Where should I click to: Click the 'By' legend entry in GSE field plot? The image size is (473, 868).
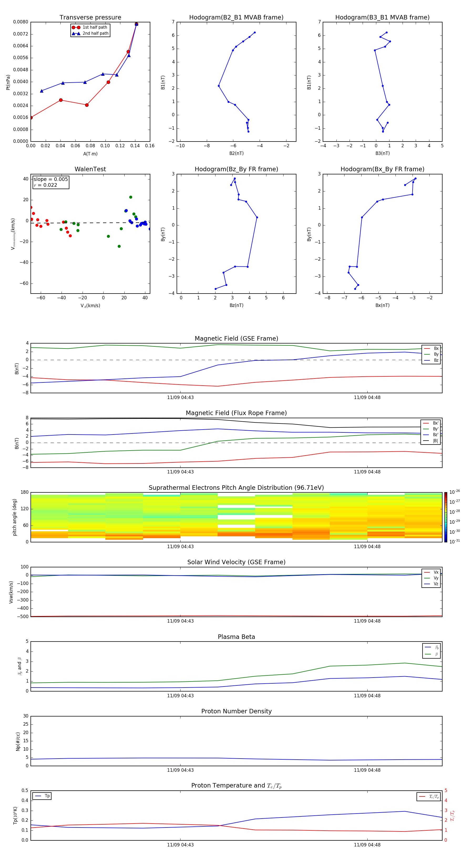(x=431, y=354)
